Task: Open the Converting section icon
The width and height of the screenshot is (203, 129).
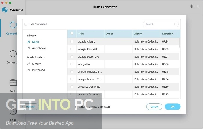Action: (x=13, y=25)
